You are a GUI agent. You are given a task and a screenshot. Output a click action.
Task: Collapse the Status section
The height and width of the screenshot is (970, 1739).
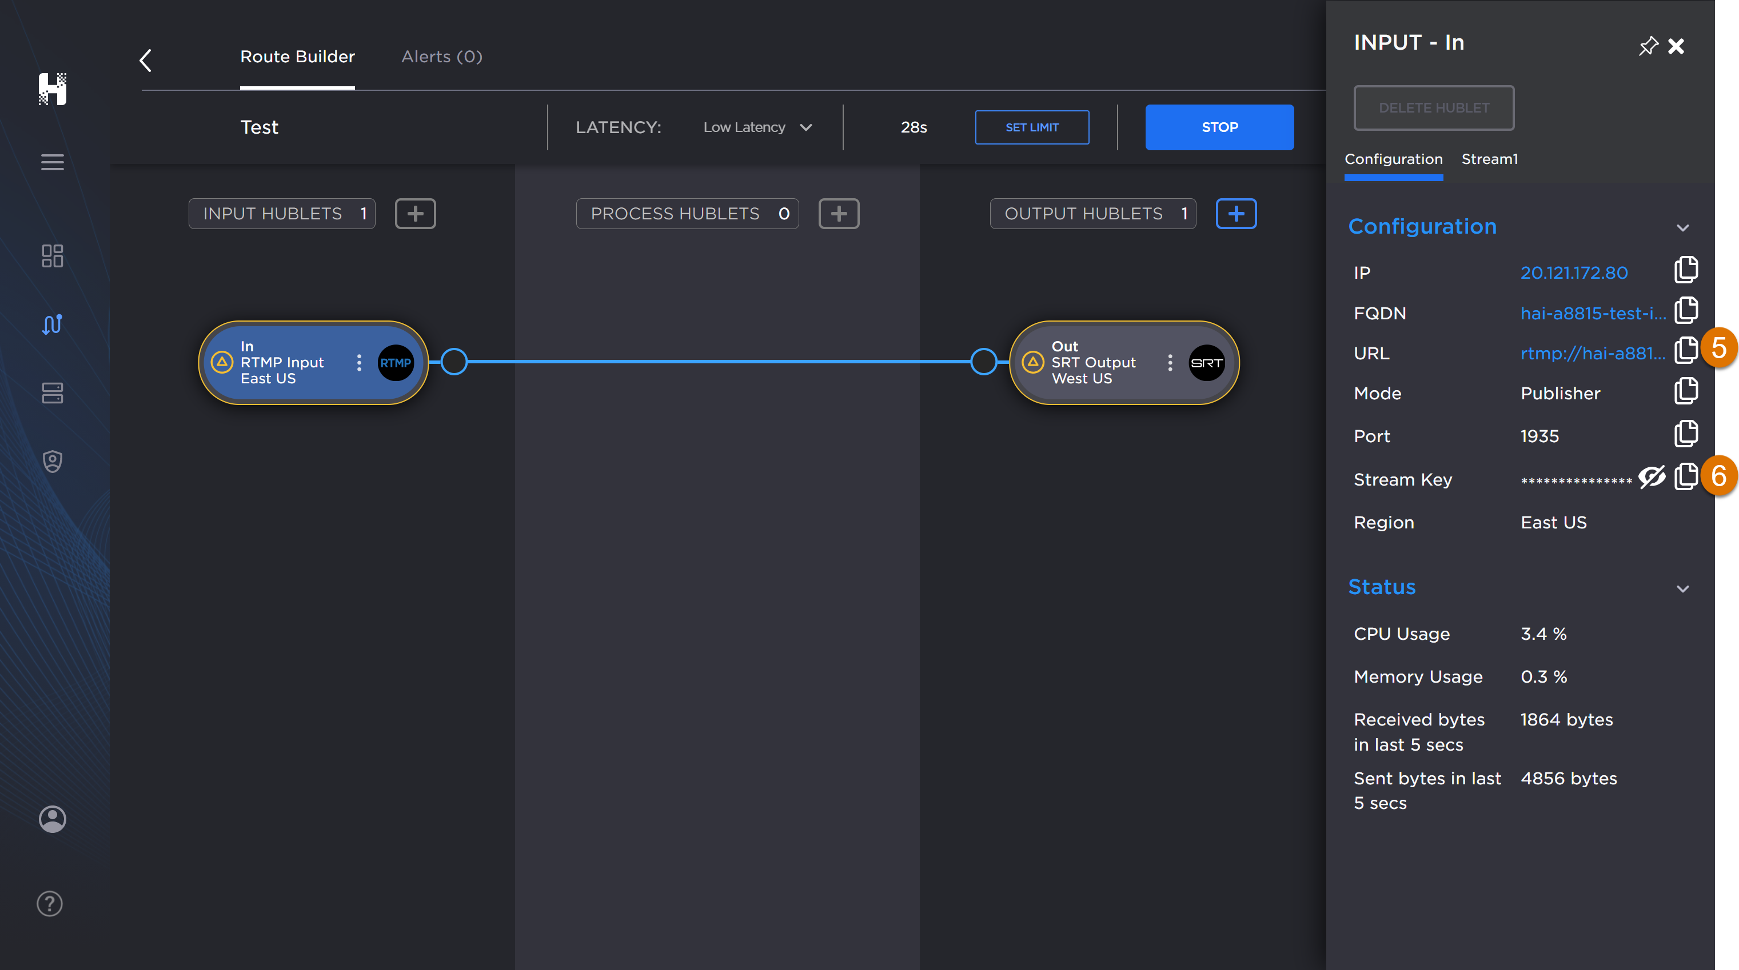(x=1683, y=589)
